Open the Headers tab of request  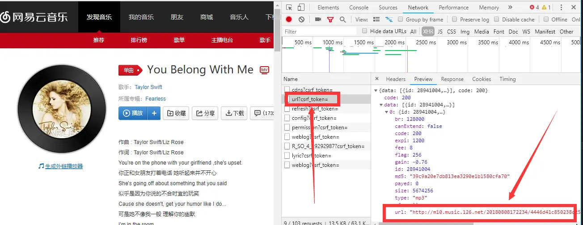[x=396, y=79]
